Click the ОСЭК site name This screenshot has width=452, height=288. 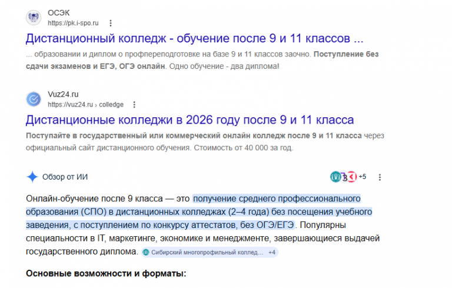pyautogui.click(x=58, y=13)
